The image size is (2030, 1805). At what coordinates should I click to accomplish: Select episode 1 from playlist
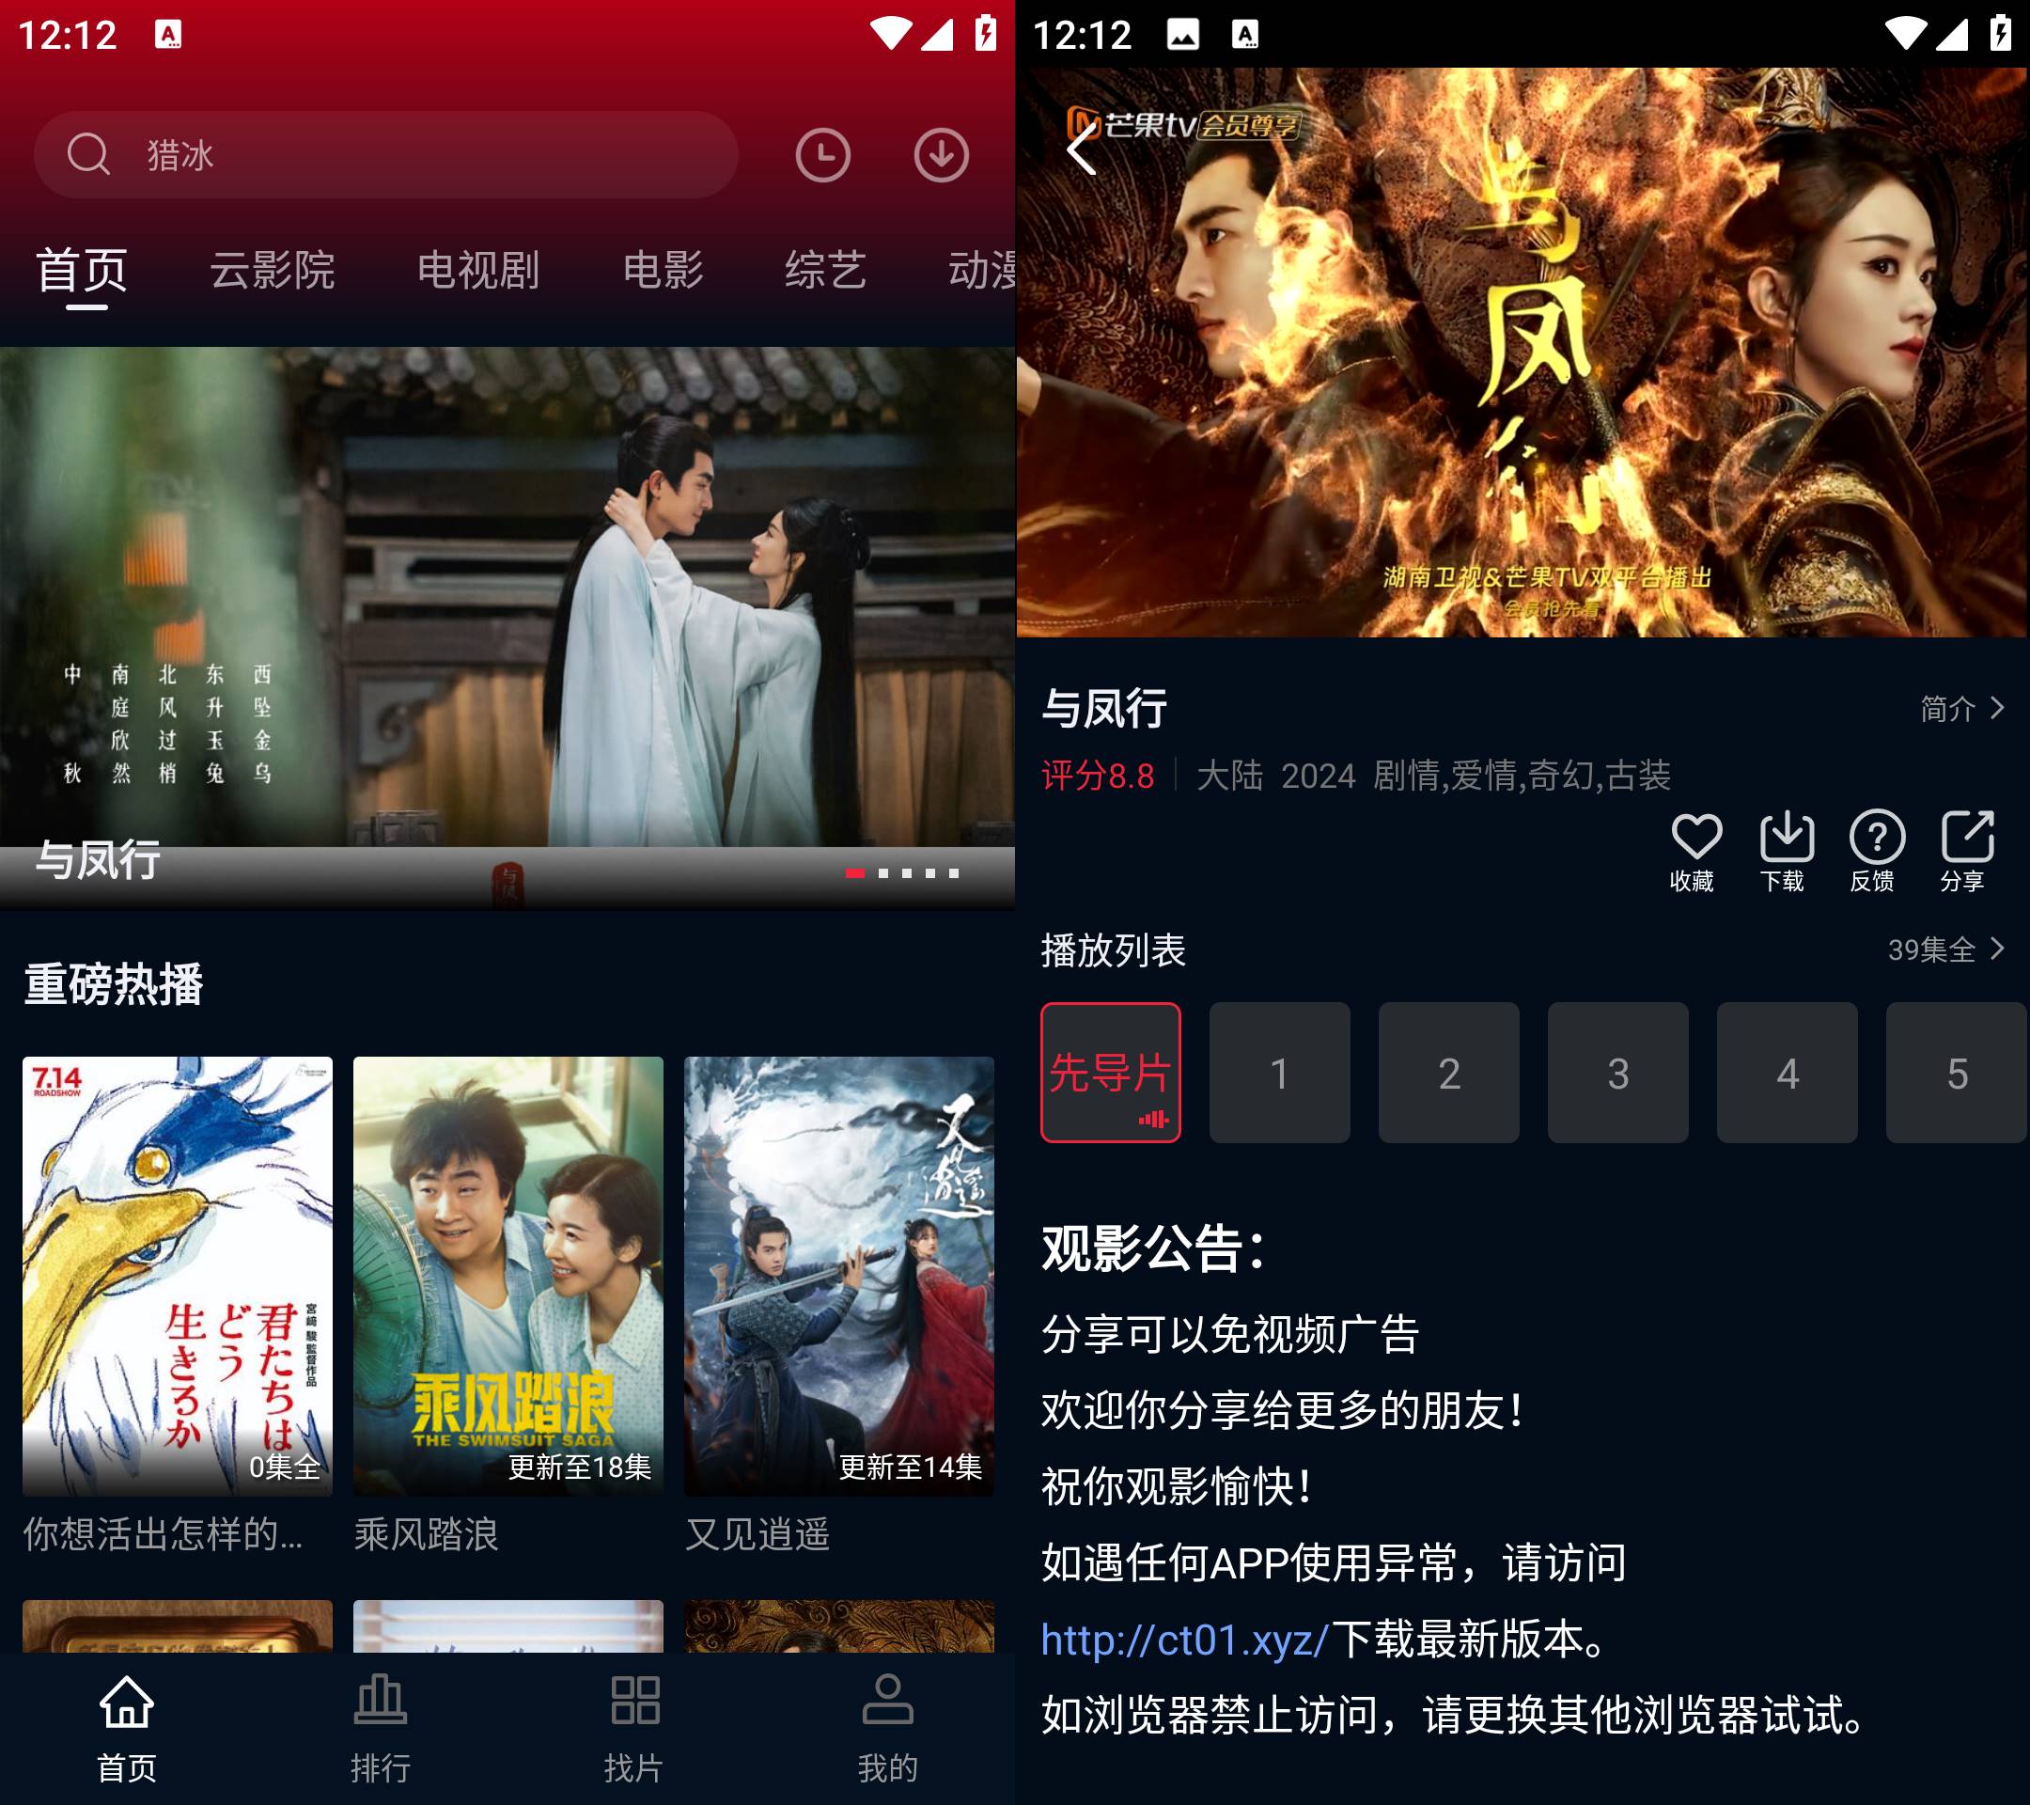[x=1280, y=1072]
